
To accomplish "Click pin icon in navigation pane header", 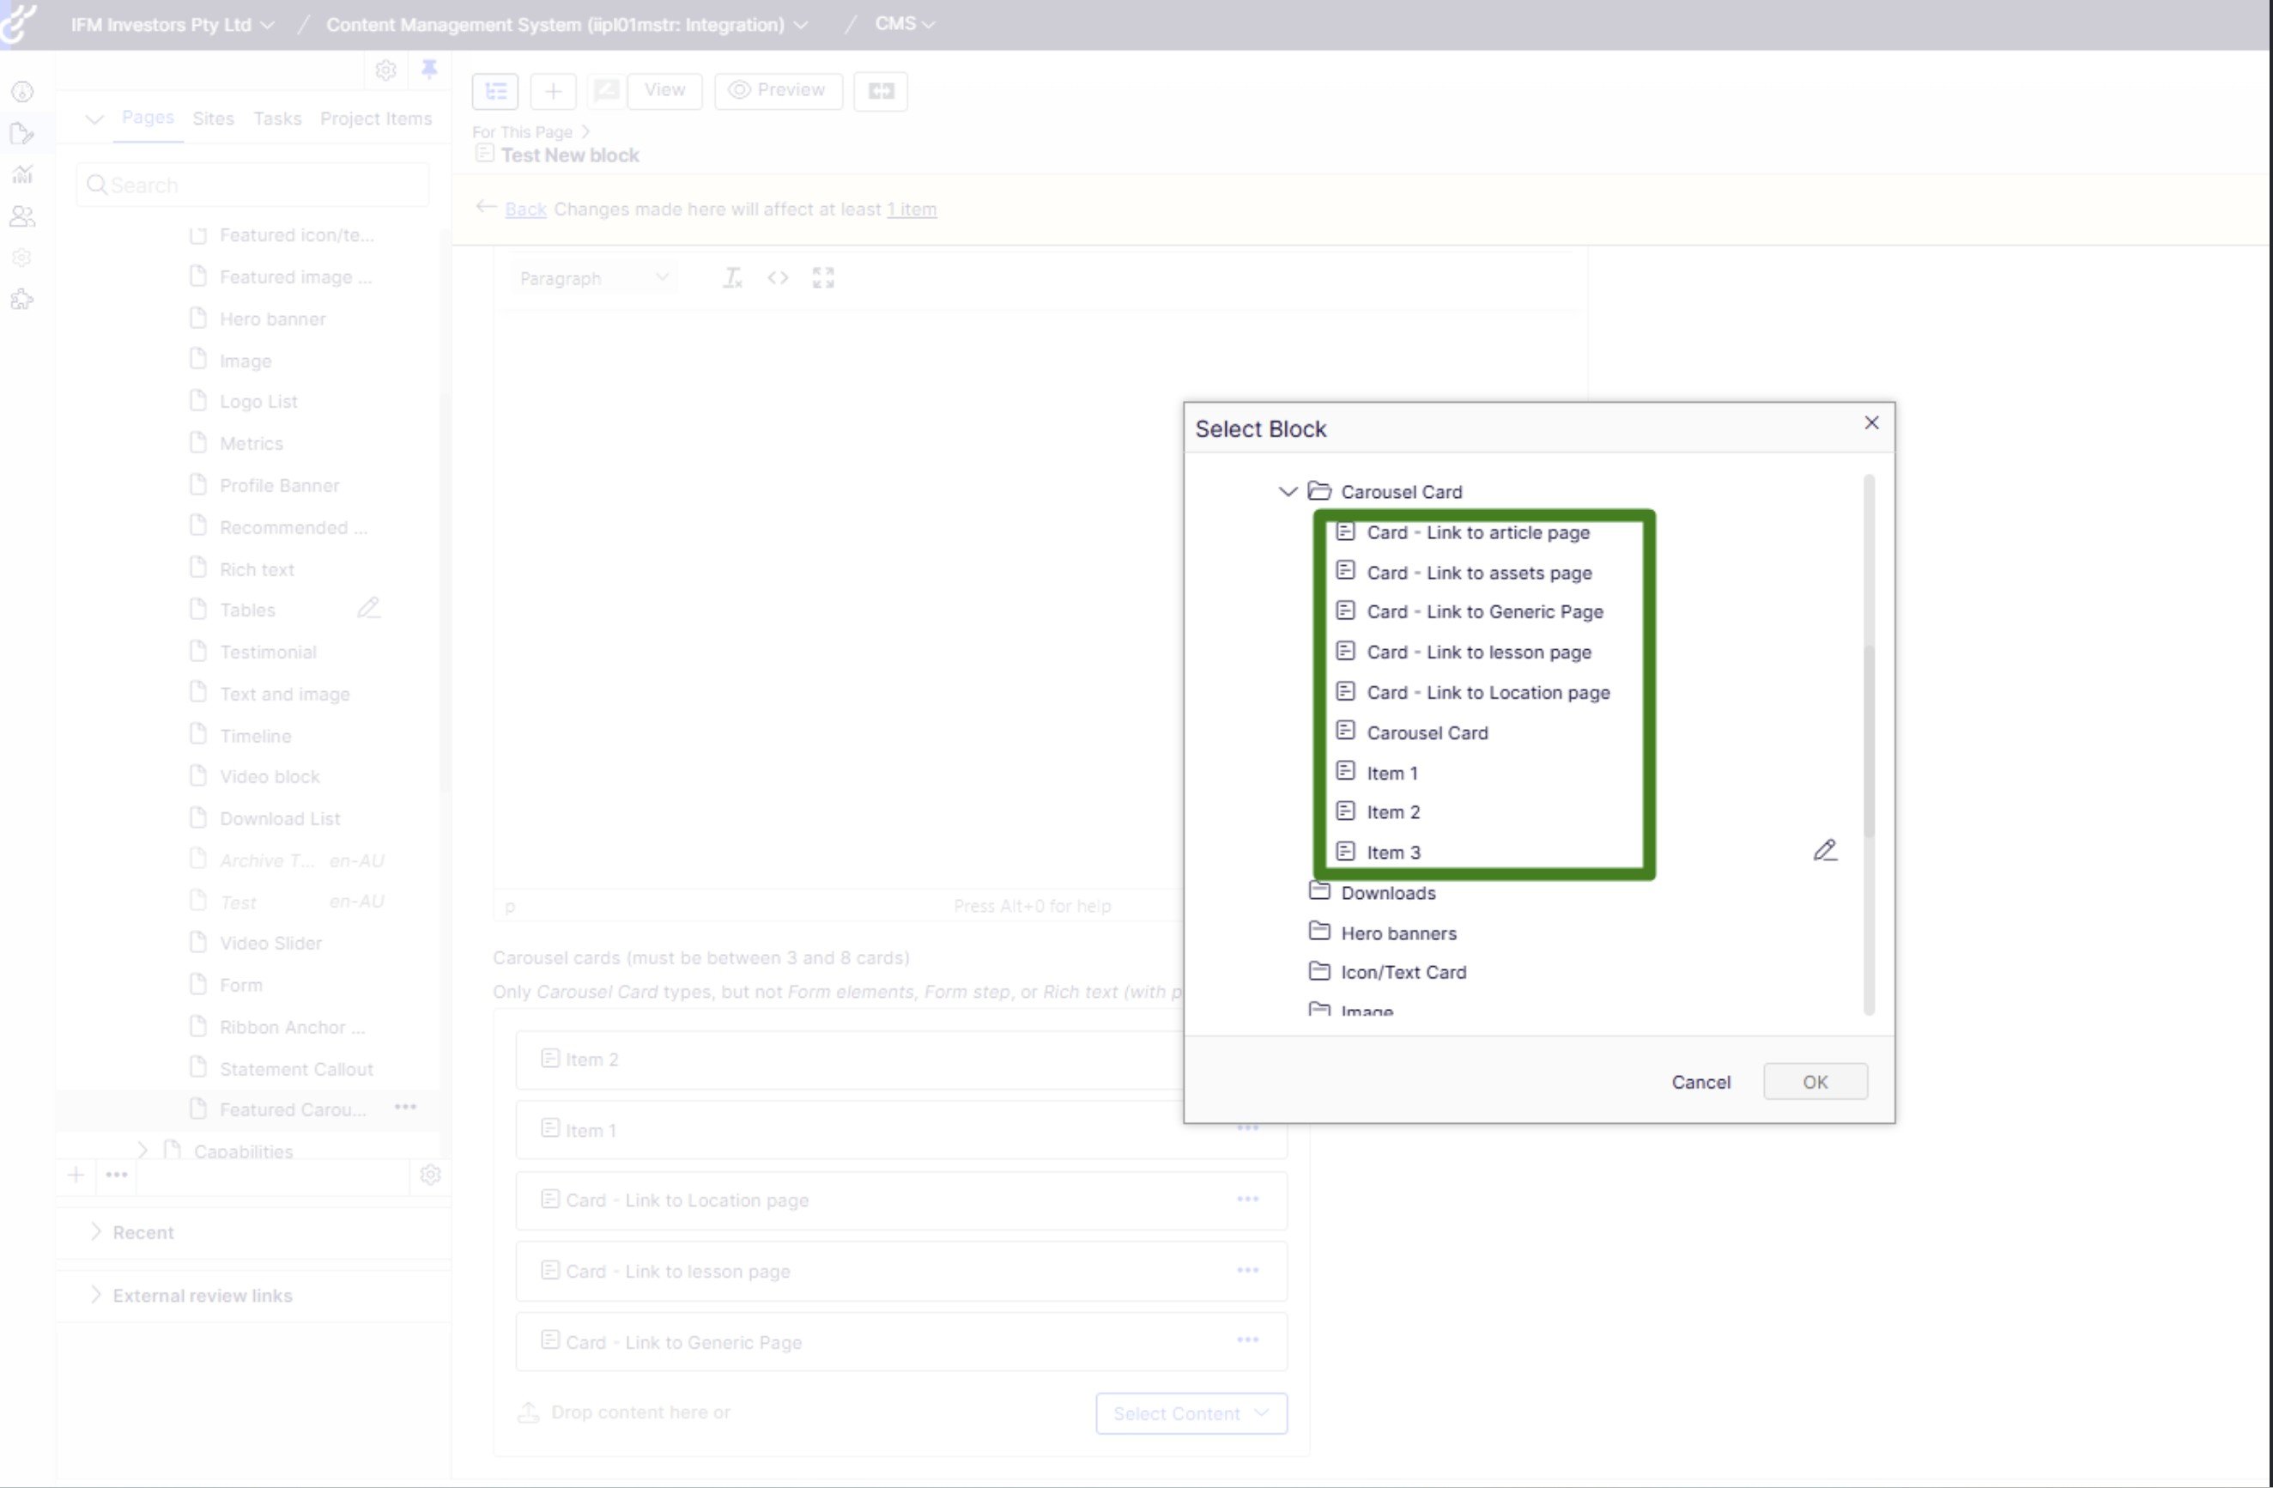I will [x=429, y=69].
